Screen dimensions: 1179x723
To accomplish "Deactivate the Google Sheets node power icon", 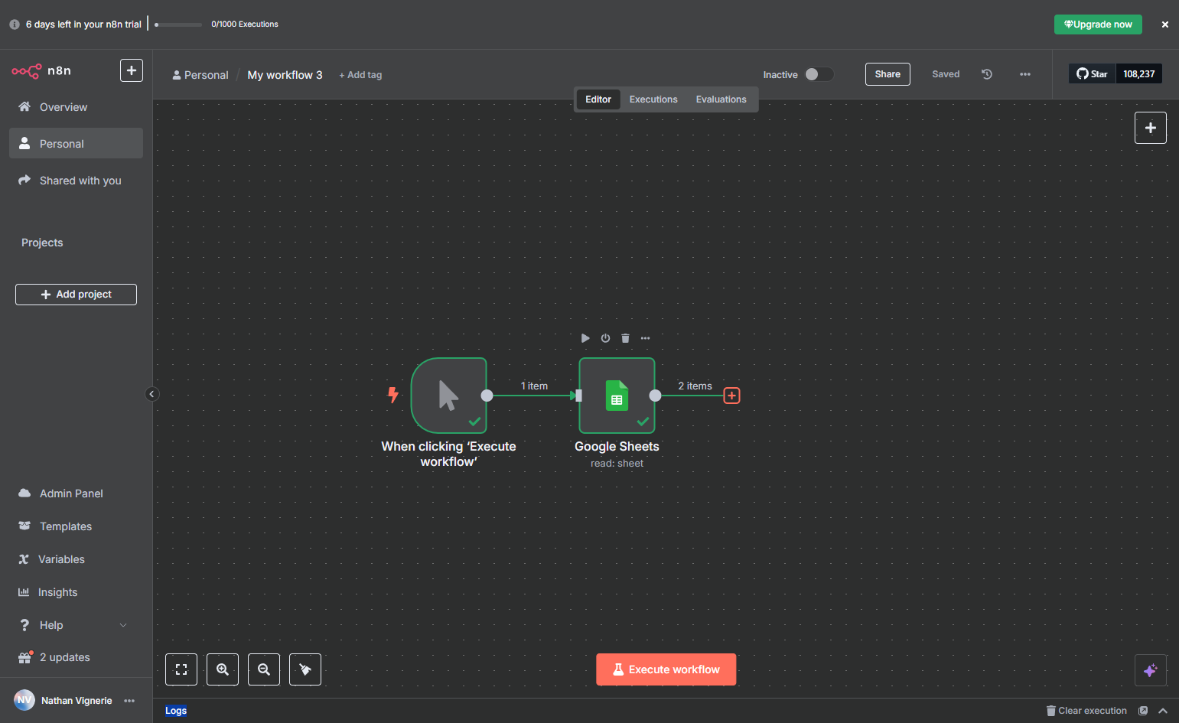I will tap(605, 338).
